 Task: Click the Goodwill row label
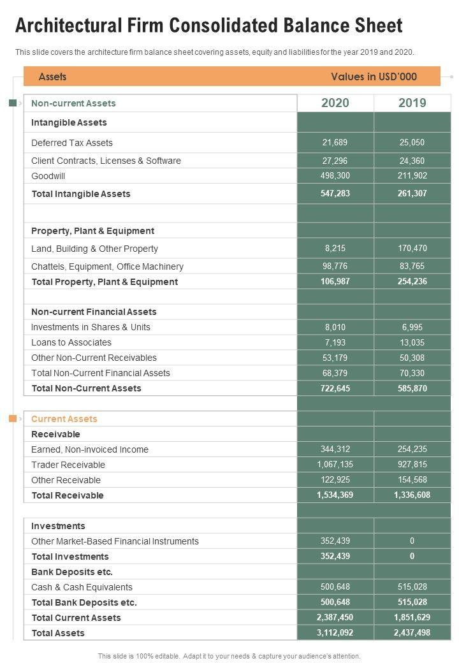[x=48, y=176]
